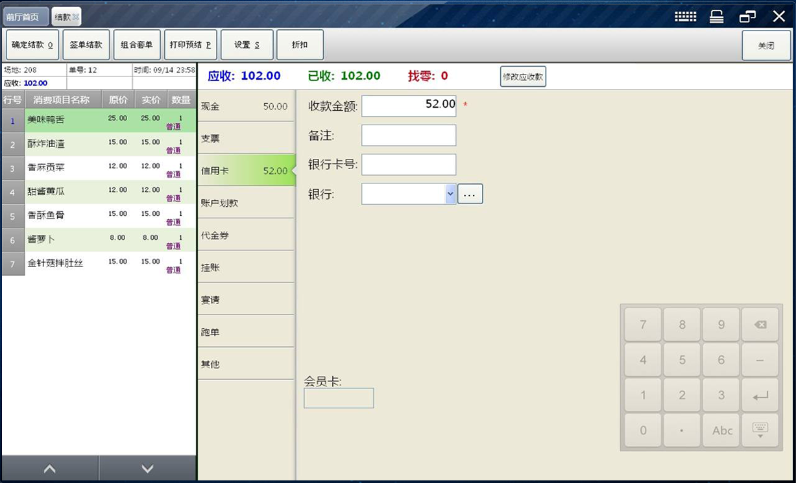Tap keypad digit 9
The height and width of the screenshot is (483, 796).
[x=721, y=325]
